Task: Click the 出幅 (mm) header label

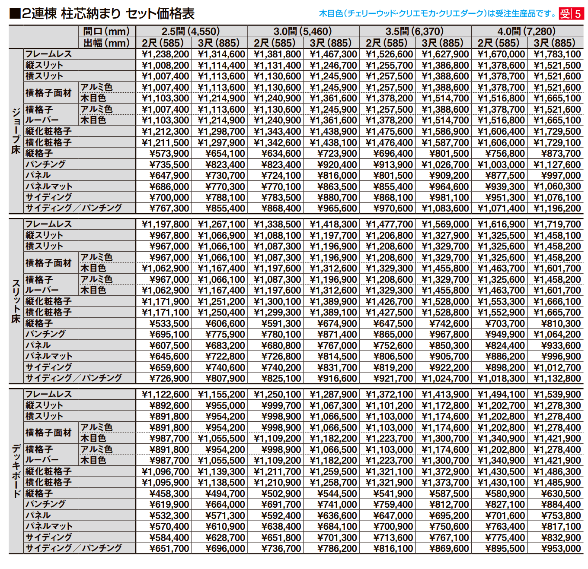Action: pos(106,43)
